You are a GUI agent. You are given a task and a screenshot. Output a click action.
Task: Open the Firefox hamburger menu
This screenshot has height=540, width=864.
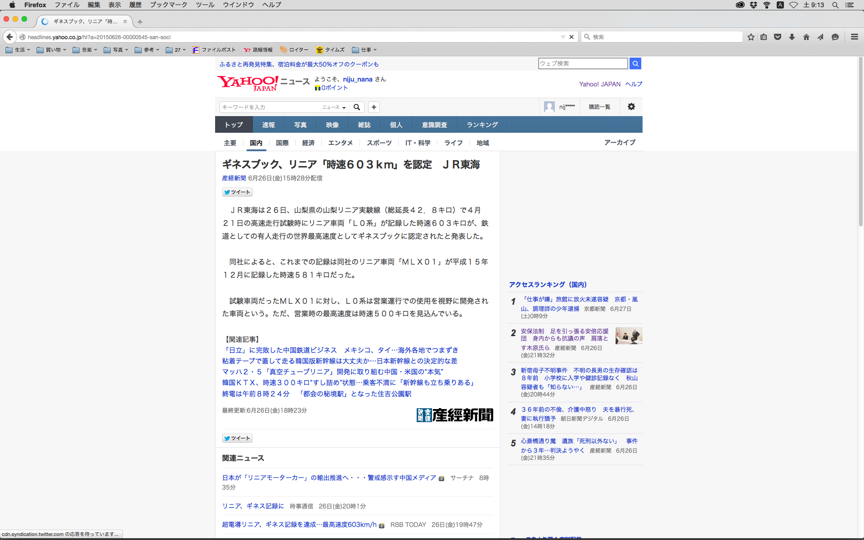pyautogui.click(x=854, y=37)
